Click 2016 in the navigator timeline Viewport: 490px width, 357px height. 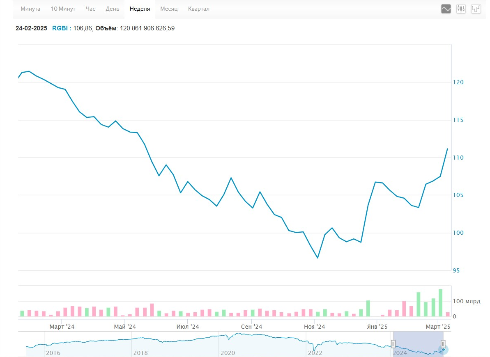[x=53, y=353]
